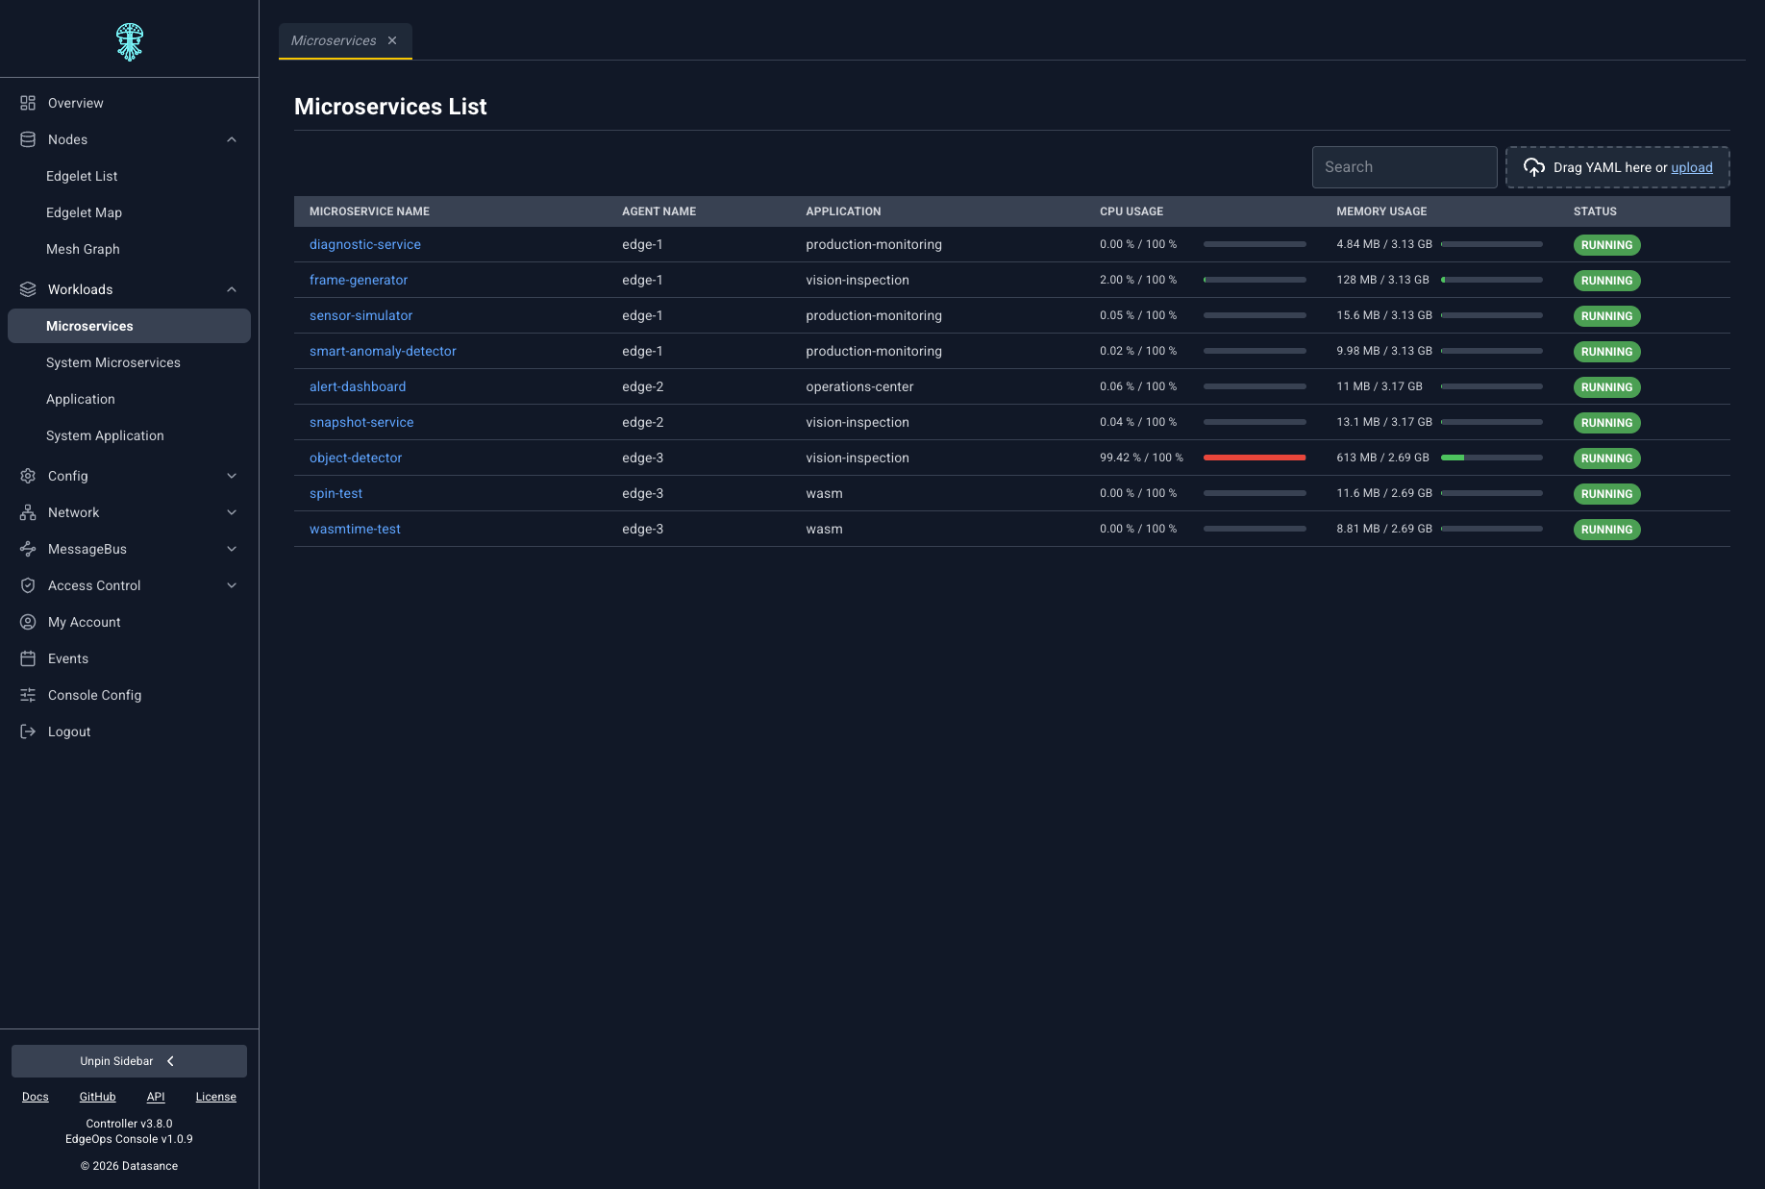Collapse the Nodes section chevron

click(232, 139)
